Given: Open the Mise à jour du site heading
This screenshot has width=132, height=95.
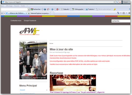Looking at the screenshot, I should point(61,49).
